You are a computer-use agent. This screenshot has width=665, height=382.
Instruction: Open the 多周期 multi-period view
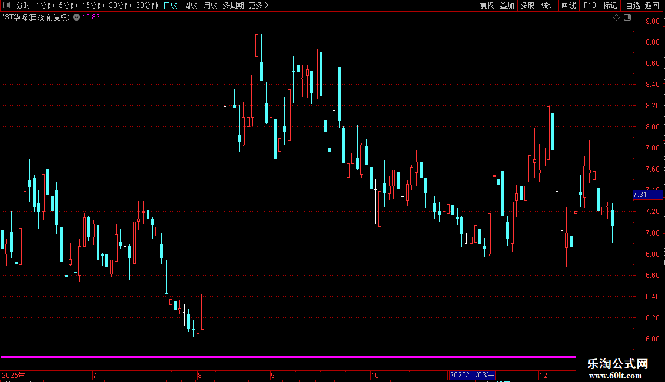(x=233, y=5)
